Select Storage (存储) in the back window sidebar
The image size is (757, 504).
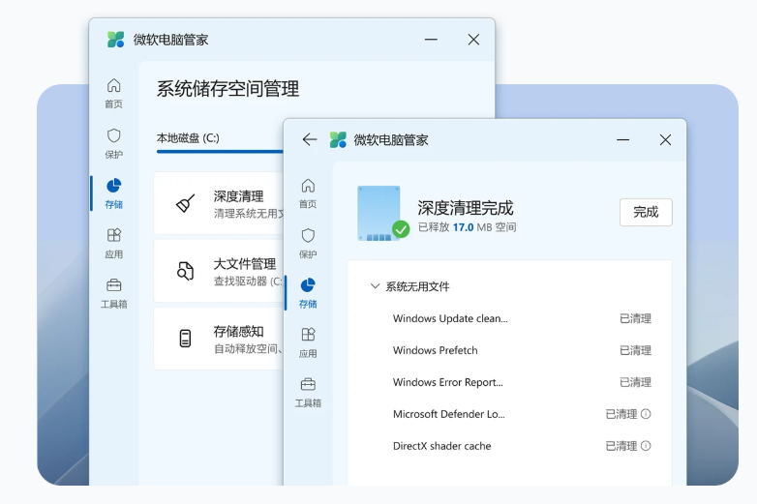[114, 193]
